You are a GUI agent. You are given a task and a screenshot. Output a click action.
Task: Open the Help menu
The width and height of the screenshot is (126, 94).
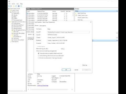pos(21,4)
